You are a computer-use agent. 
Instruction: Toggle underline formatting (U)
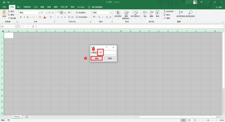point(27,17)
